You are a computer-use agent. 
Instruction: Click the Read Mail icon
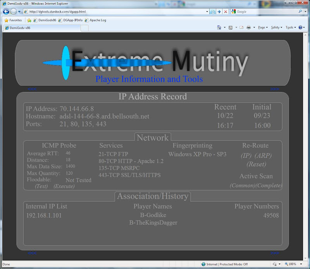click(x=241, y=28)
